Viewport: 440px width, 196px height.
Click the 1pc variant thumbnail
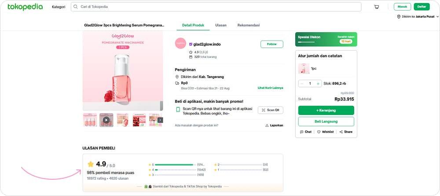[304, 69]
